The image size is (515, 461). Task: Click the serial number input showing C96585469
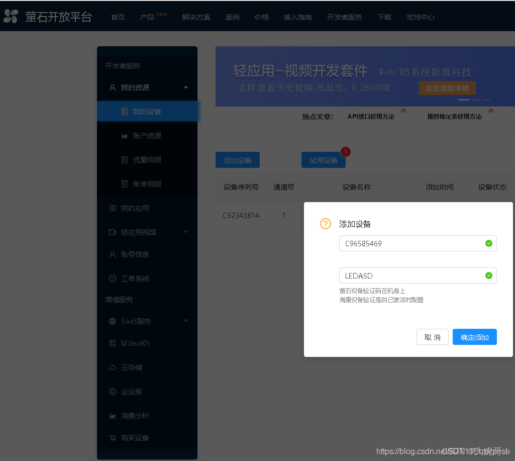pos(418,243)
